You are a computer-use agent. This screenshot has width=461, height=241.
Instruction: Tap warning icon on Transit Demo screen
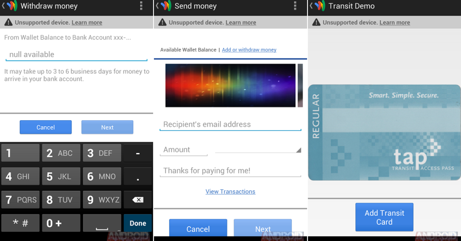[x=316, y=23]
